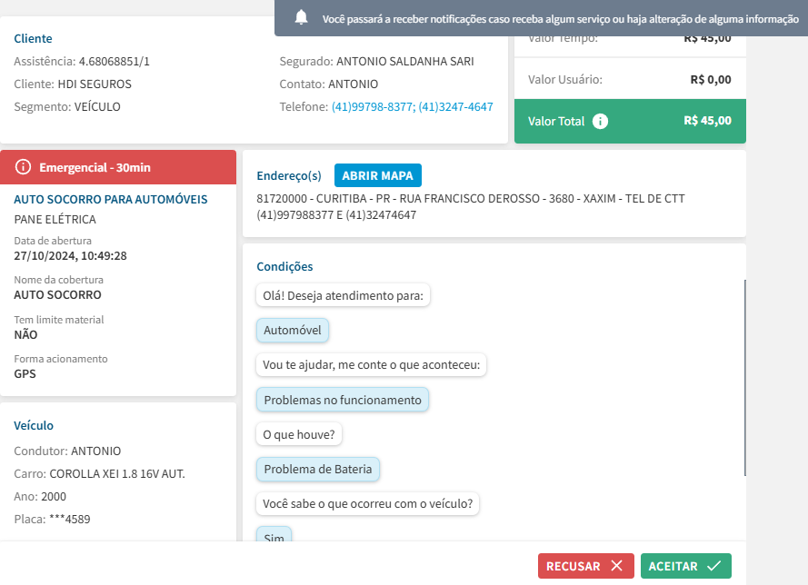Viewport: 808px width, 585px height.
Task: Click Tem limite material value NÃO
Action: (25, 334)
